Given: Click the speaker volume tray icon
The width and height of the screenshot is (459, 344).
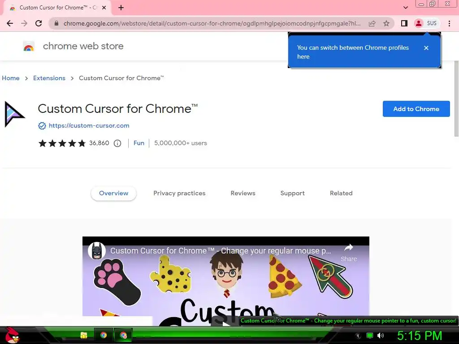Looking at the screenshot, I should point(380,335).
